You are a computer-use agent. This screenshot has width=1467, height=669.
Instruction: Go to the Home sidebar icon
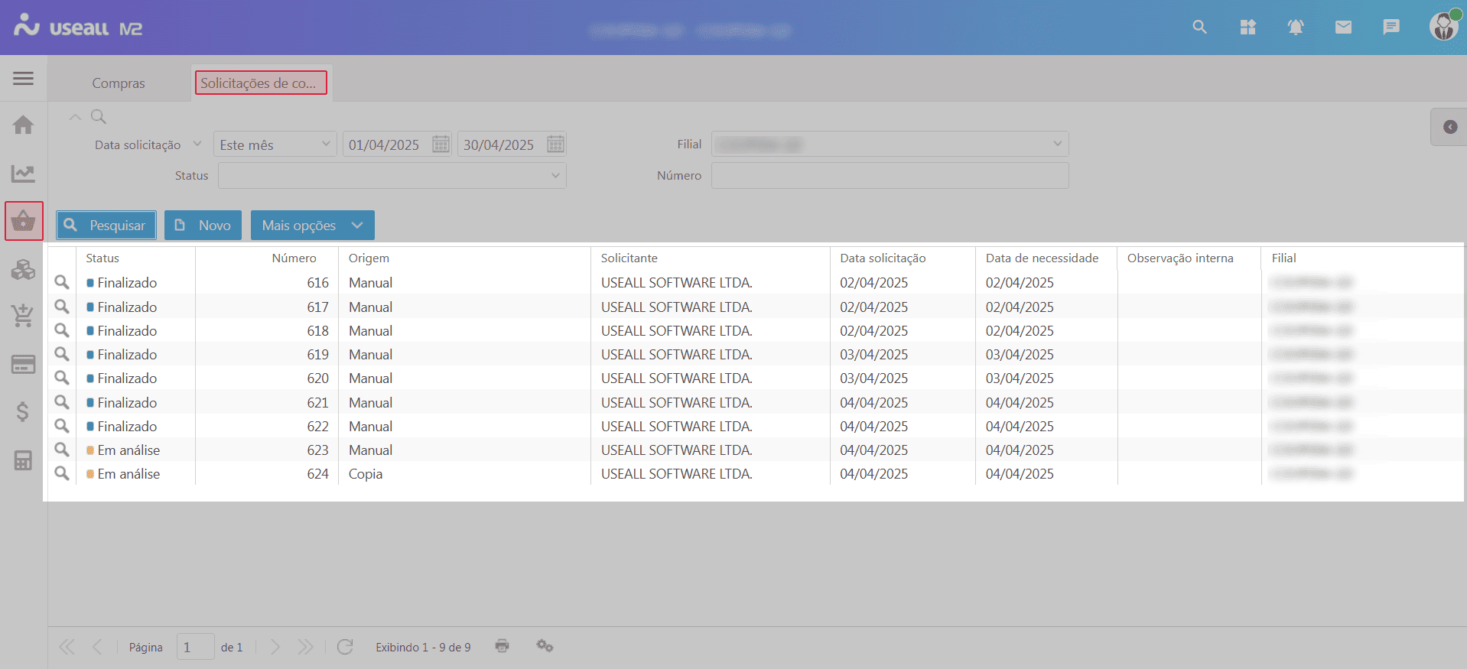click(x=23, y=125)
